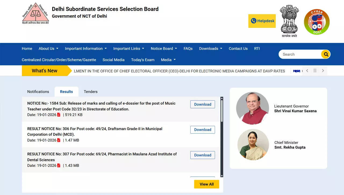The width and height of the screenshot is (344, 195).
Task: Click the blue NEW icon in the ticker
Action: click(297, 71)
